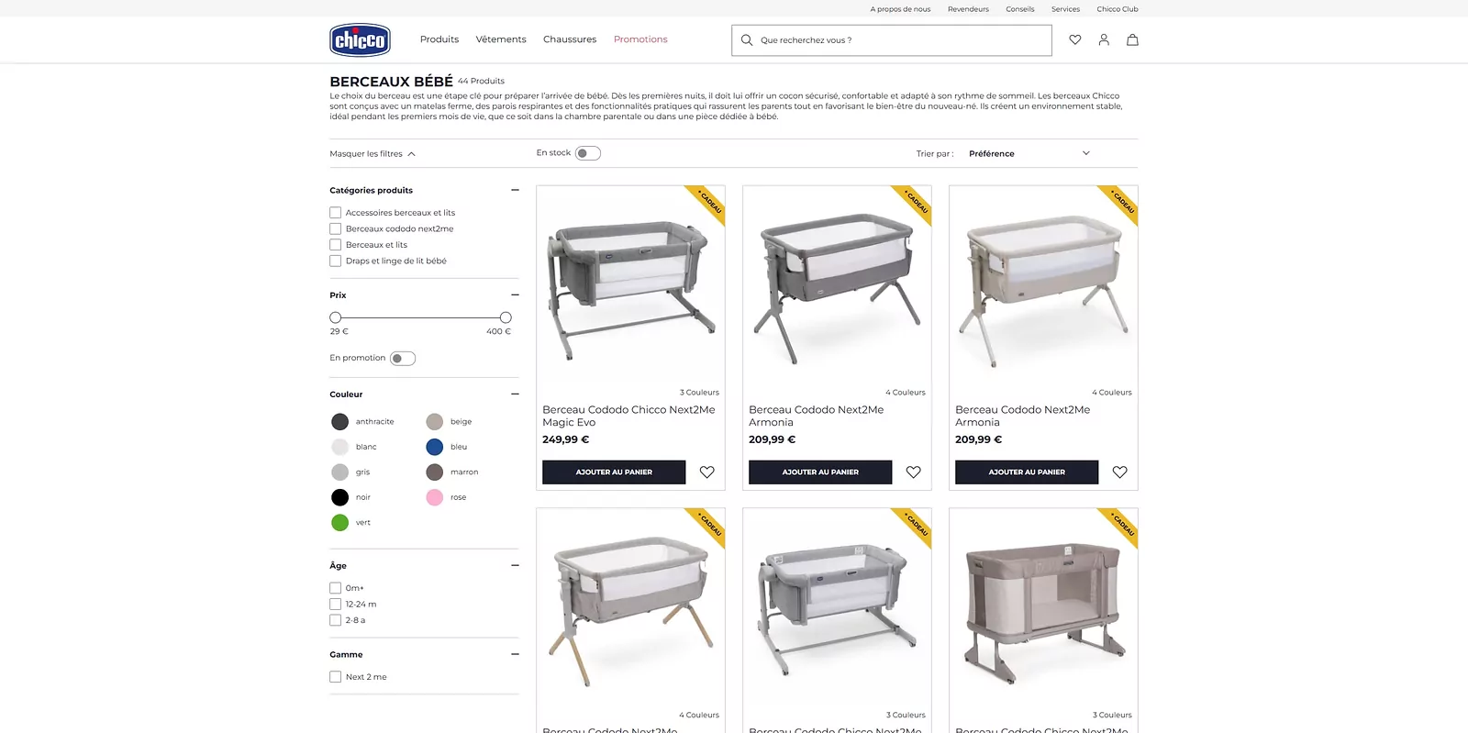Image resolution: width=1468 pixels, height=733 pixels.
Task: Tick the Berceaux et lits checkbox
Action: [335, 245]
